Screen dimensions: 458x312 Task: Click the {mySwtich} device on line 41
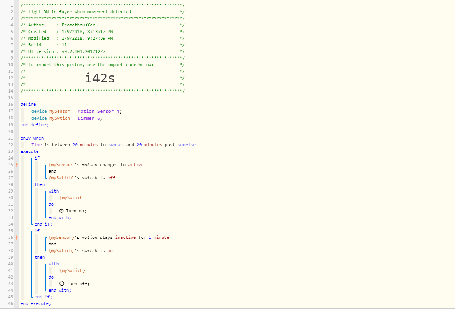(x=72, y=270)
